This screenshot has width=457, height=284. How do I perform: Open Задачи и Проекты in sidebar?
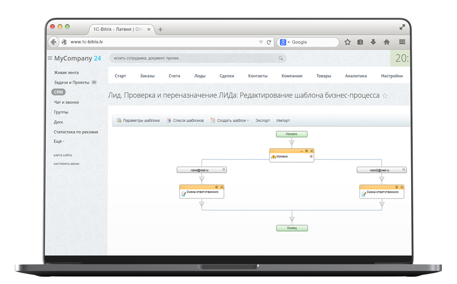[71, 82]
